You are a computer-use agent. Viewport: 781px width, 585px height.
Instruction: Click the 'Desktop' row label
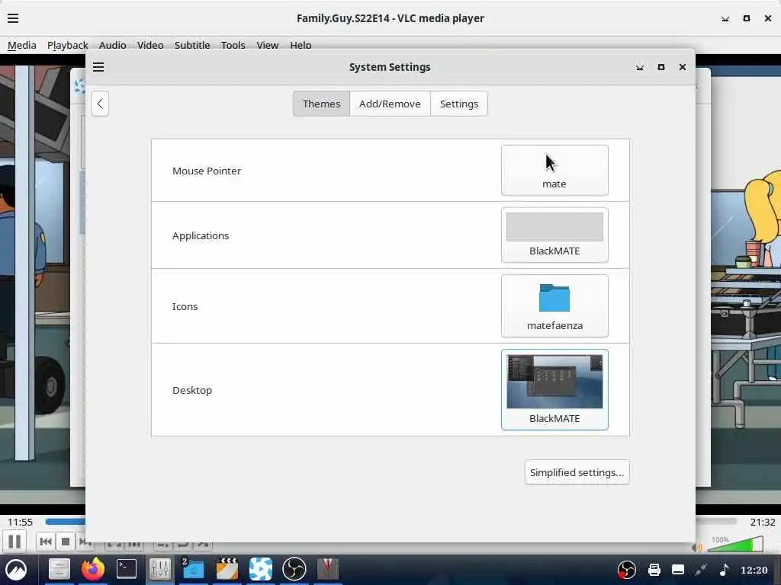[x=191, y=390]
